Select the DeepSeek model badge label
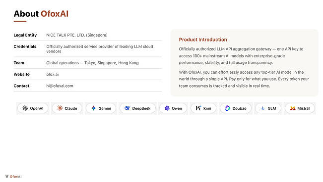 (x=141, y=108)
